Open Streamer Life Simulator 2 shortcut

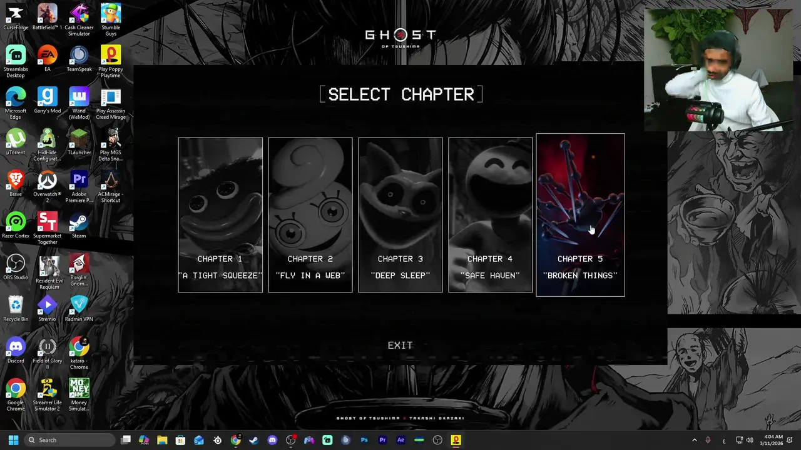[x=47, y=395]
